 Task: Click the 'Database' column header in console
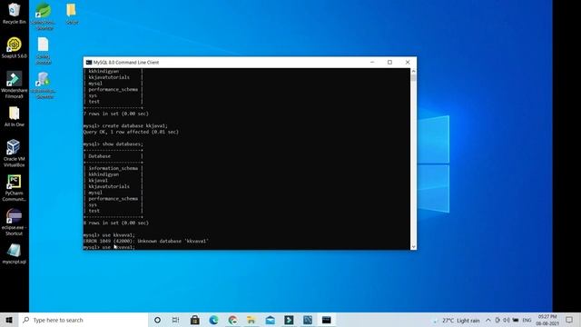(x=99, y=156)
